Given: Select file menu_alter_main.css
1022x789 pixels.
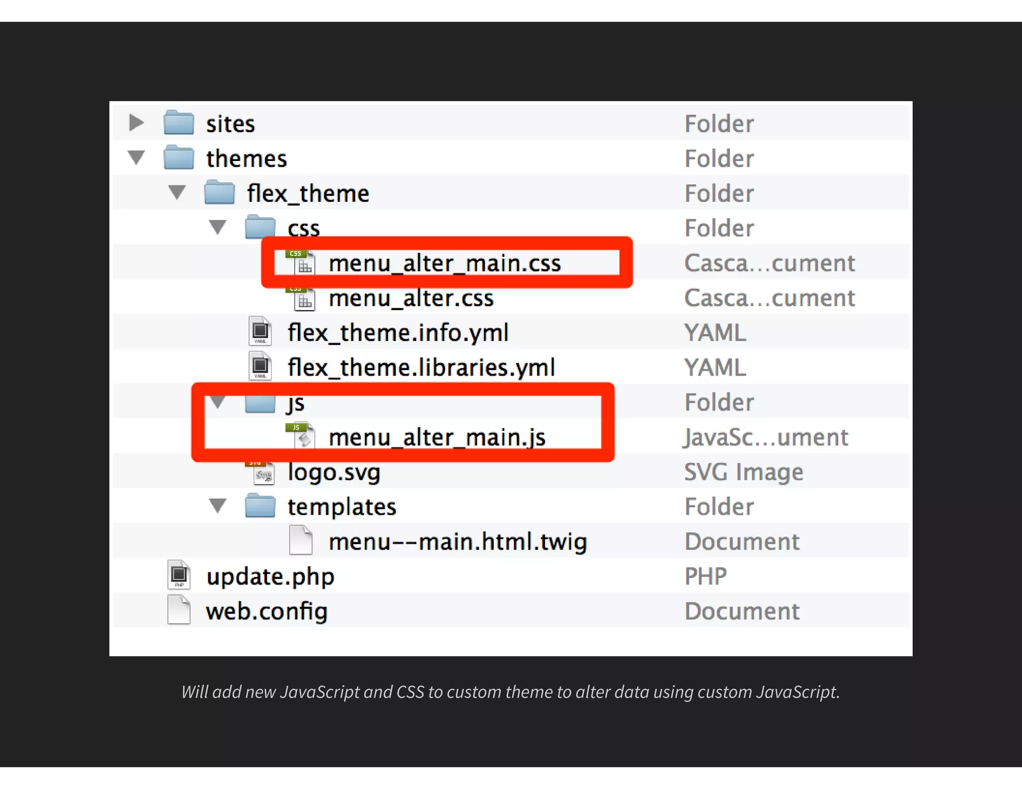Looking at the screenshot, I should (445, 263).
